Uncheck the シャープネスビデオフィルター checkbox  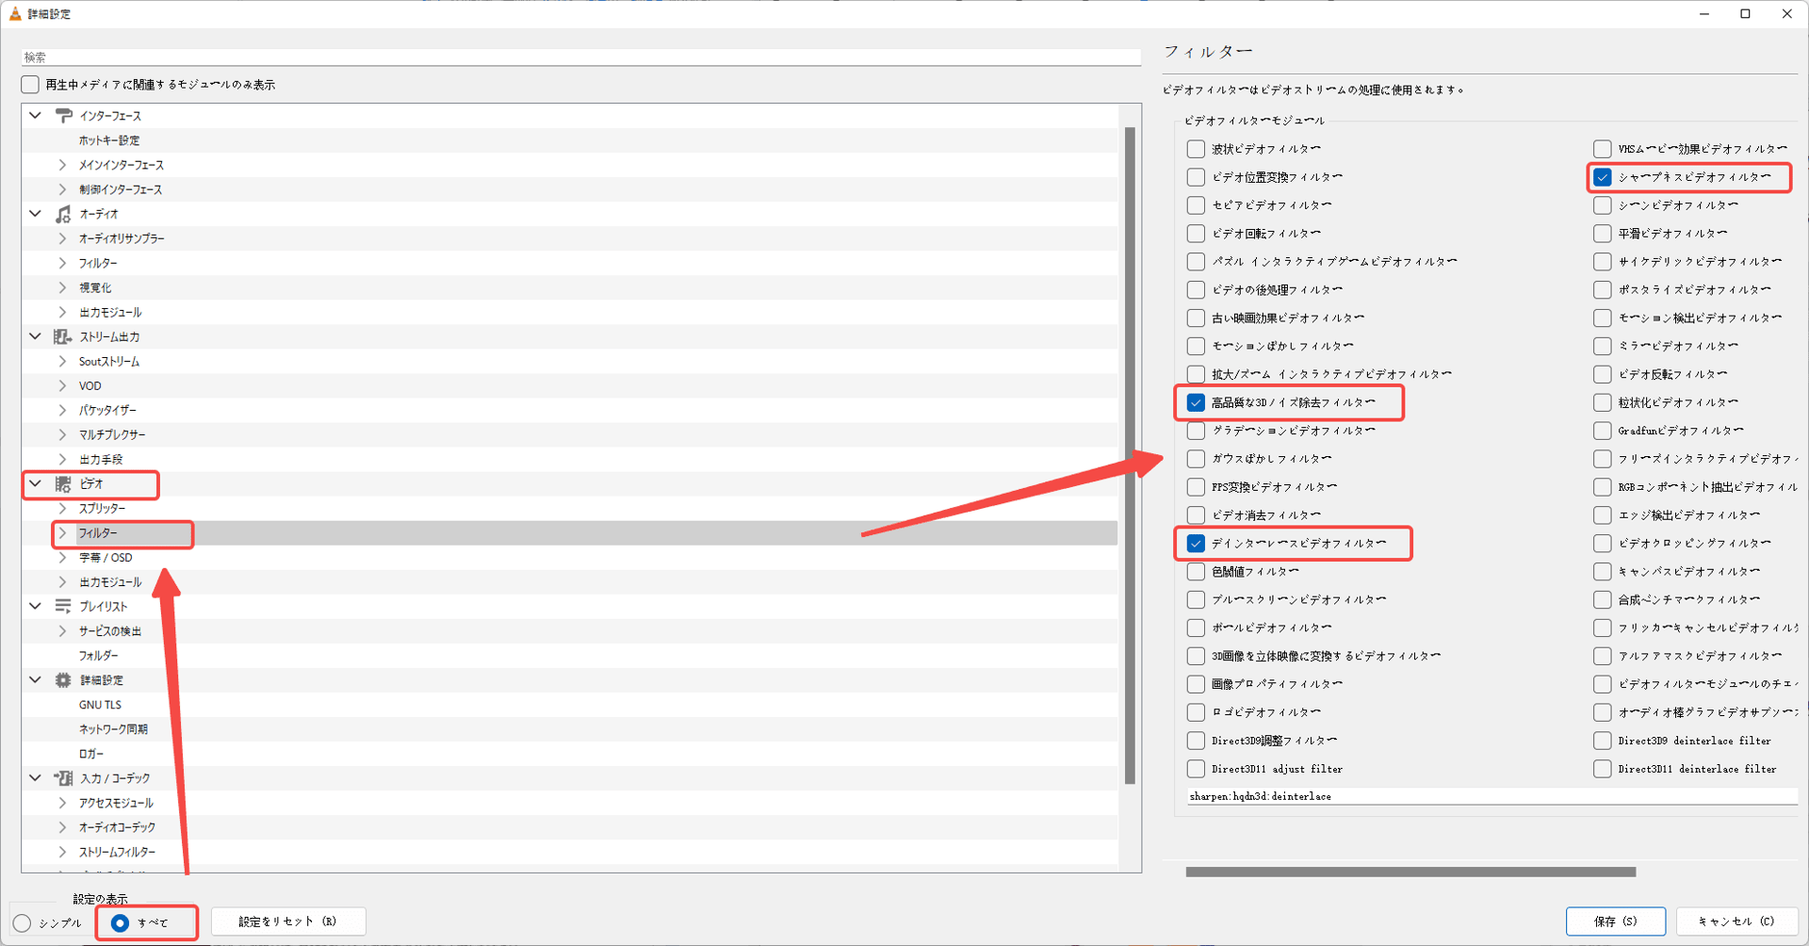click(1603, 177)
